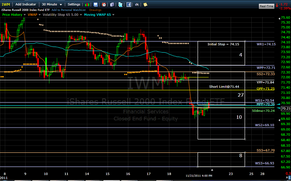Click the Add to Personal WatchList link

point(69,10)
